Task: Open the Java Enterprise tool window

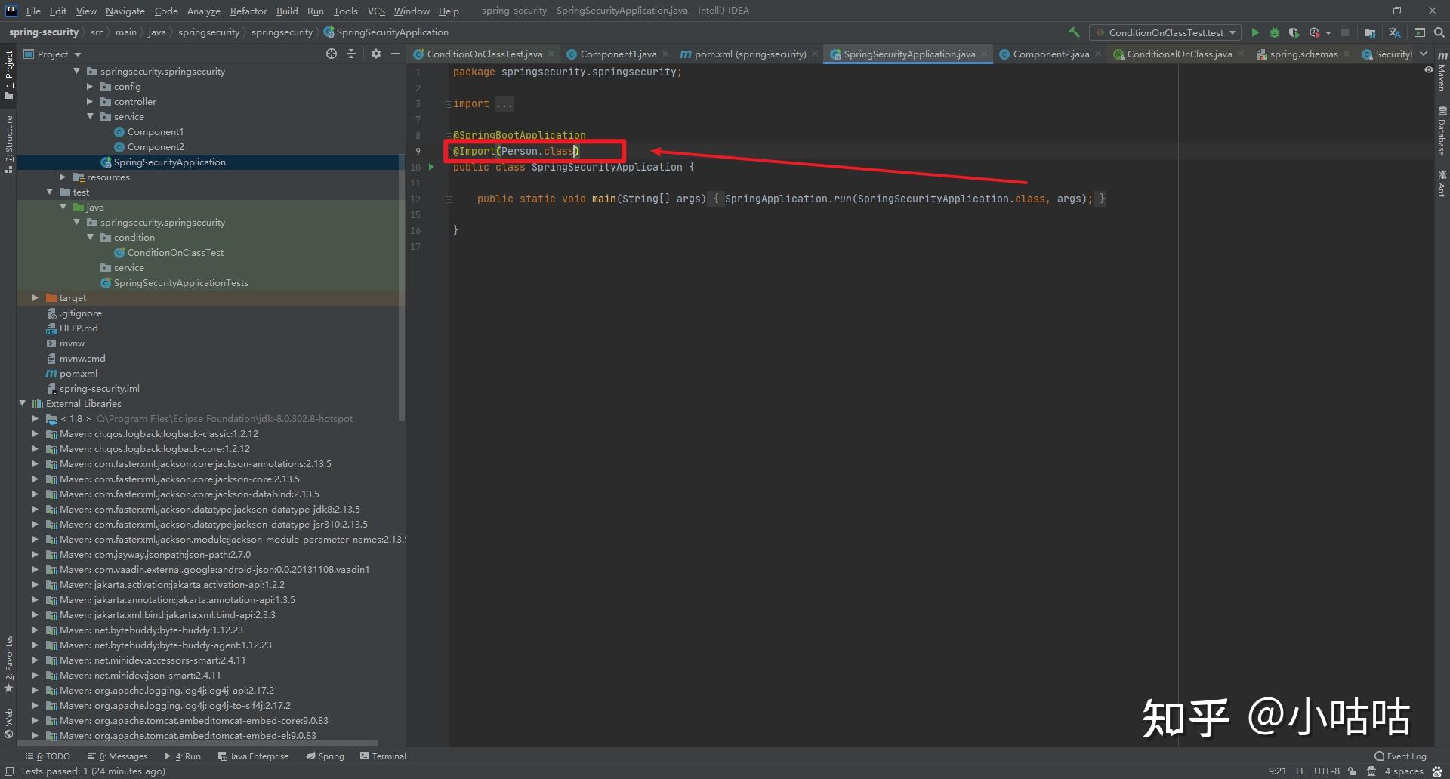Action: point(253,756)
